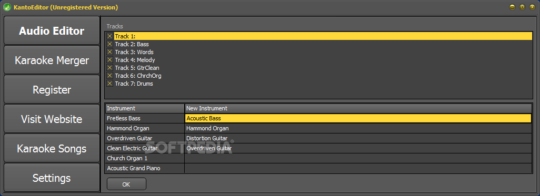This screenshot has width=540, height=196.
Task: Confirm with the OK button
Action: pyautogui.click(x=126, y=184)
